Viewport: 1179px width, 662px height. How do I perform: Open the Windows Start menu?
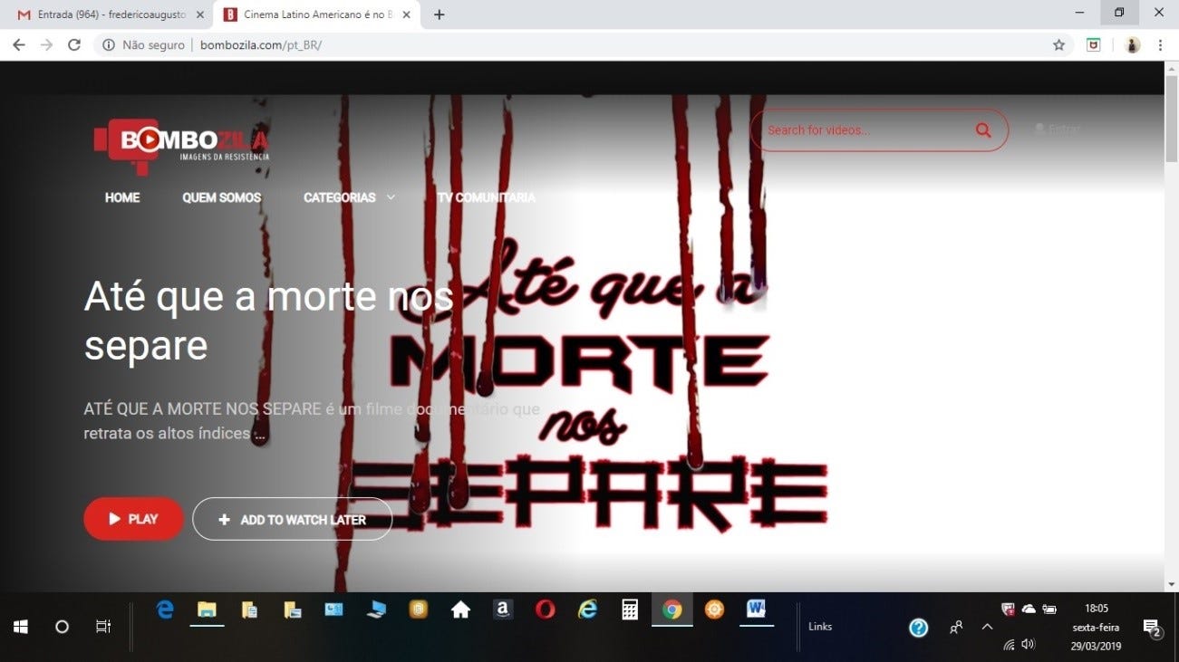[x=20, y=626]
